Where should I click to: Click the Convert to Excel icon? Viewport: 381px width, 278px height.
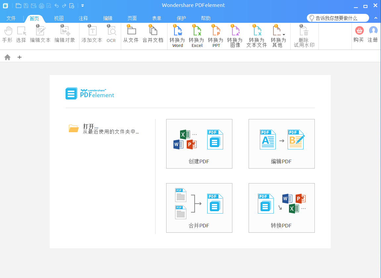[x=197, y=32]
